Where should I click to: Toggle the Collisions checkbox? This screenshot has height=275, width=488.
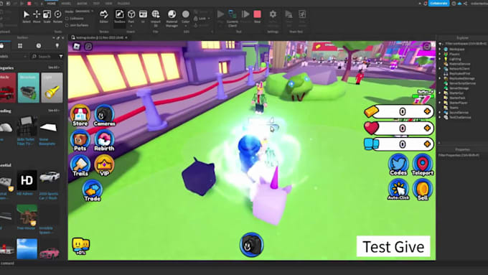(67, 19)
